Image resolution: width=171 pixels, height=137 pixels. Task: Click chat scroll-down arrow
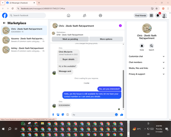(x=123, y=109)
